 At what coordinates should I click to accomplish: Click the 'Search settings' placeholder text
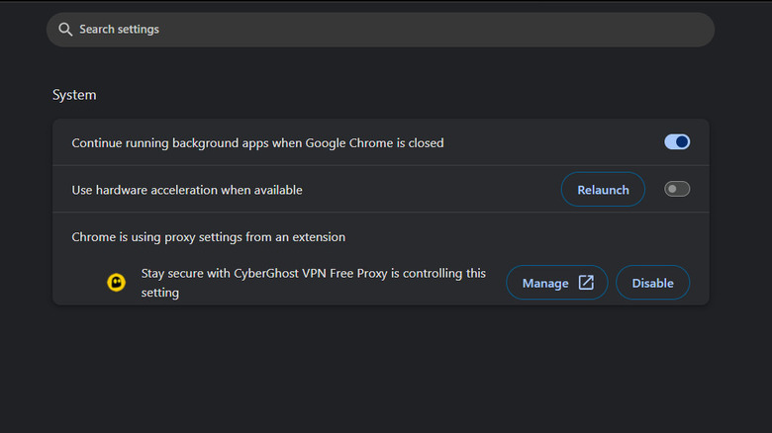pyautogui.click(x=119, y=30)
